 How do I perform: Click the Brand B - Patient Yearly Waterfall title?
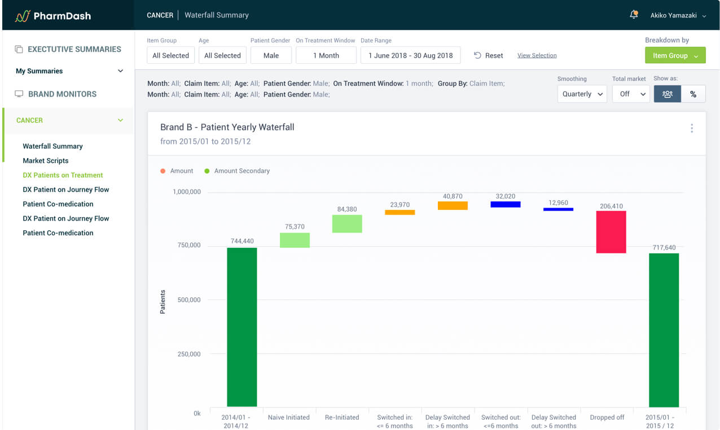[227, 127]
